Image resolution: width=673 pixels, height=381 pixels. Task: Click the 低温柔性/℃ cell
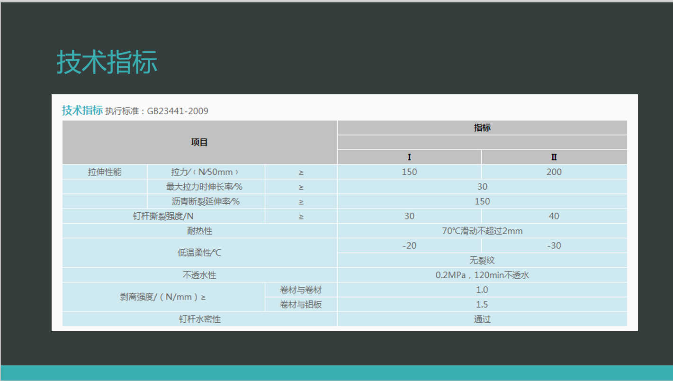pos(199,253)
